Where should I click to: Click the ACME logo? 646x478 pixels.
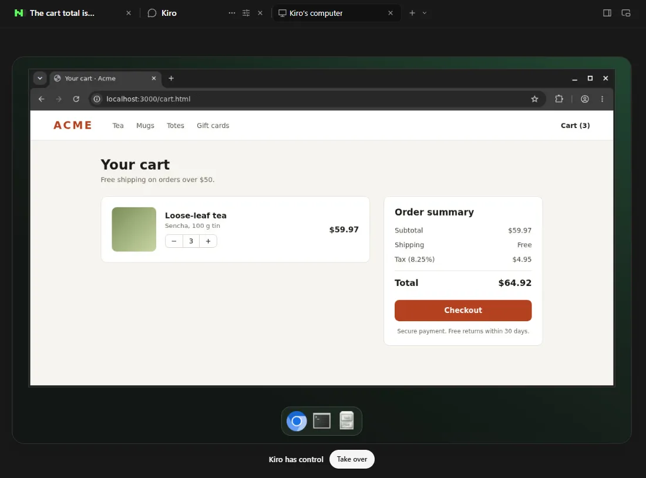[x=72, y=125]
